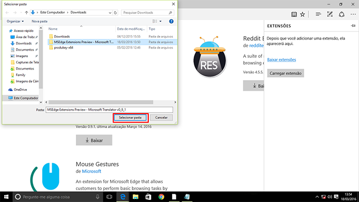Click the Pasta name input field
This screenshot has height=202, width=359.
(x=109, y=110)
